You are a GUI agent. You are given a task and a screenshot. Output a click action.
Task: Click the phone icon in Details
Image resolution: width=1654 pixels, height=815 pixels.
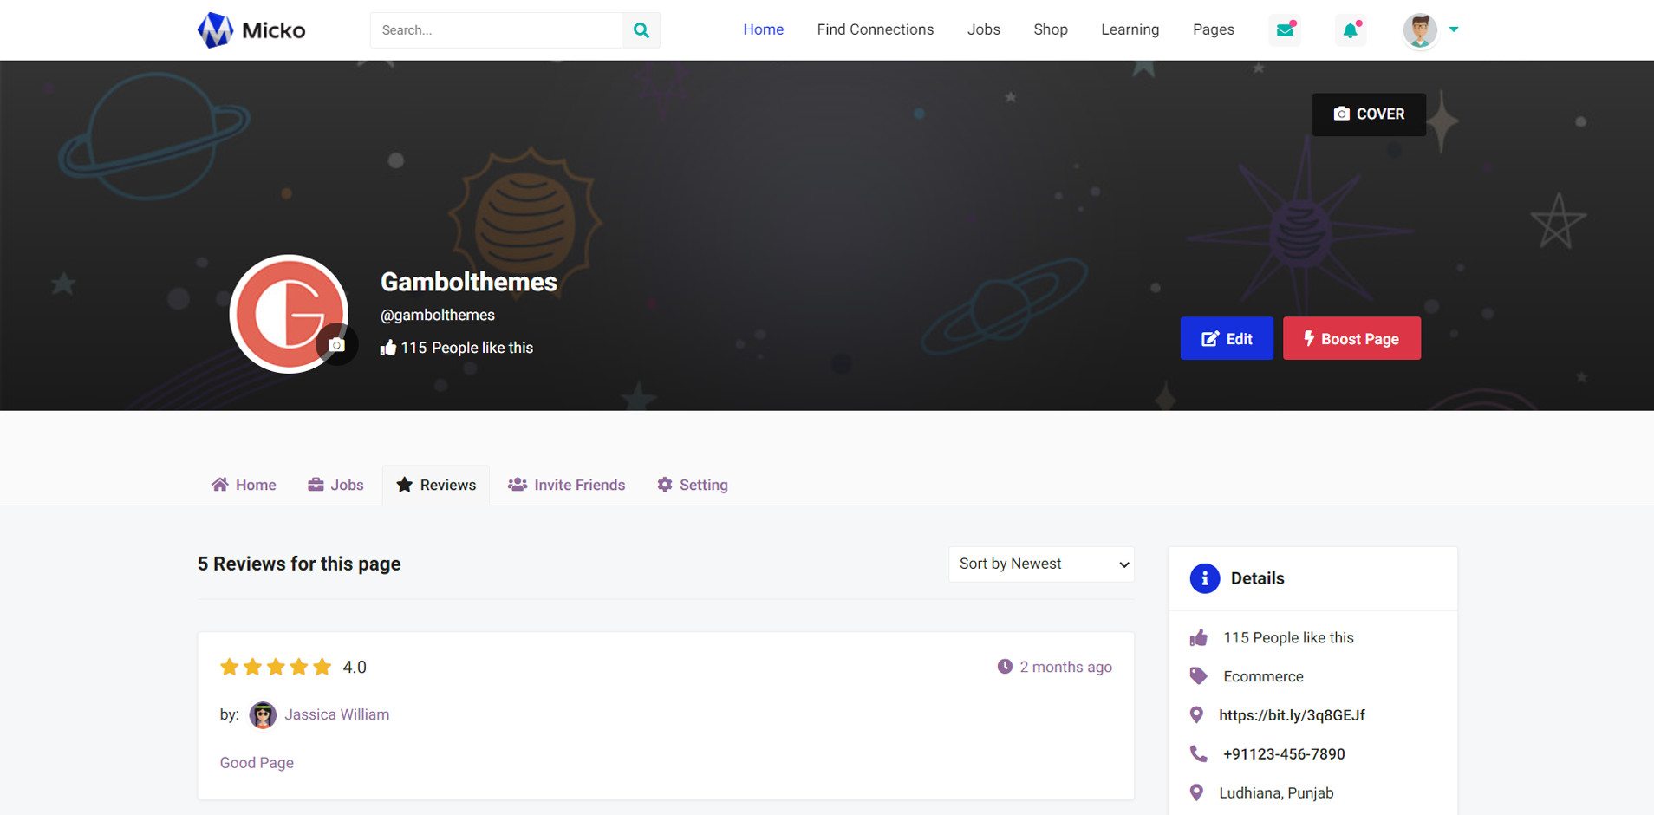point(1198,753)
